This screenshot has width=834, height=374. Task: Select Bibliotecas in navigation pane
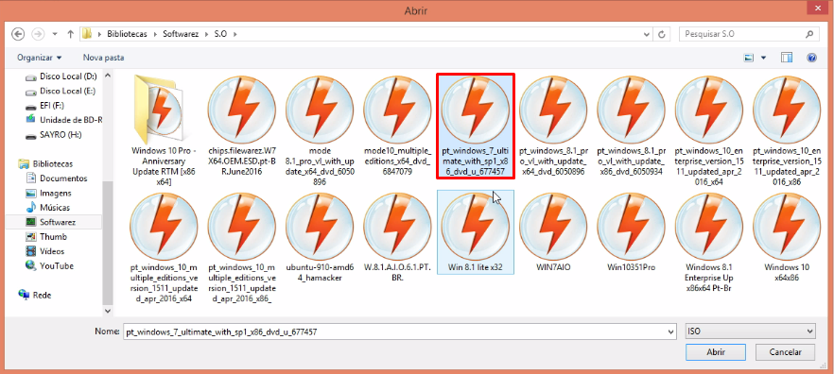click(46, 163)
